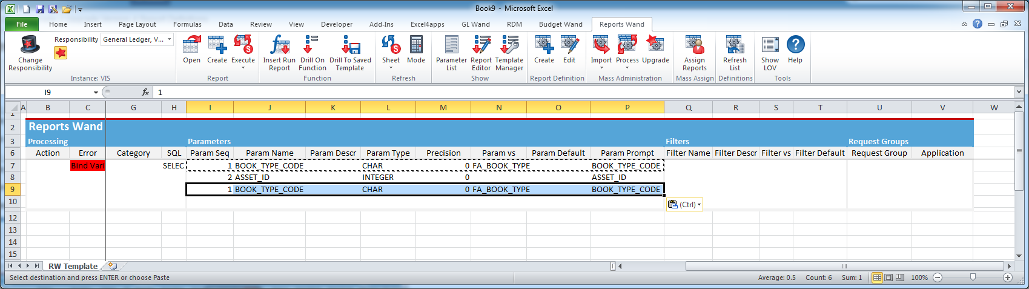Open the File tab
The height and width of the screenshot is (289, 1029).
pyautogui.click(x=22, y=24)
